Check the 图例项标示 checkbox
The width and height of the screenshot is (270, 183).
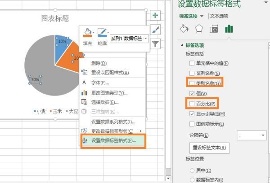[192, 124]
